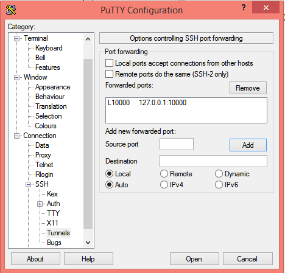Enable local ports accepting connections from other hosts
Image resolution: width=285 pixels, height=273 pixels.
click(109, 63)
